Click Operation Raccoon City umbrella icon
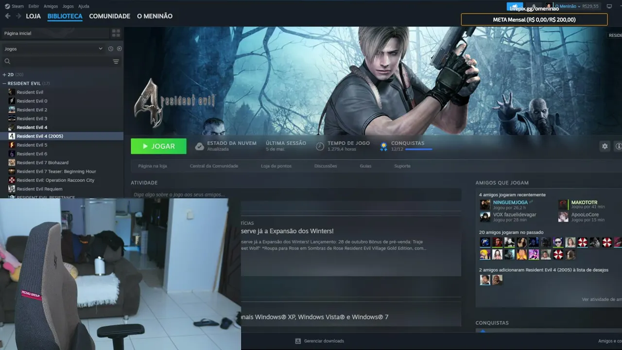 12,180
